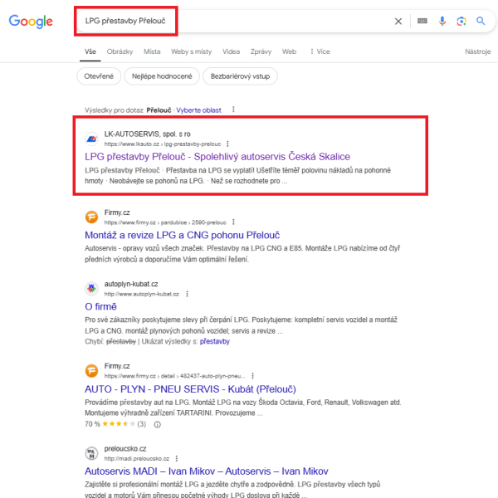Open the Vyberte oblast link

point(198,110)
